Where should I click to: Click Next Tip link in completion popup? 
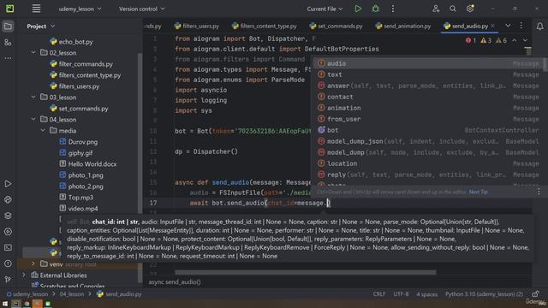478,192
